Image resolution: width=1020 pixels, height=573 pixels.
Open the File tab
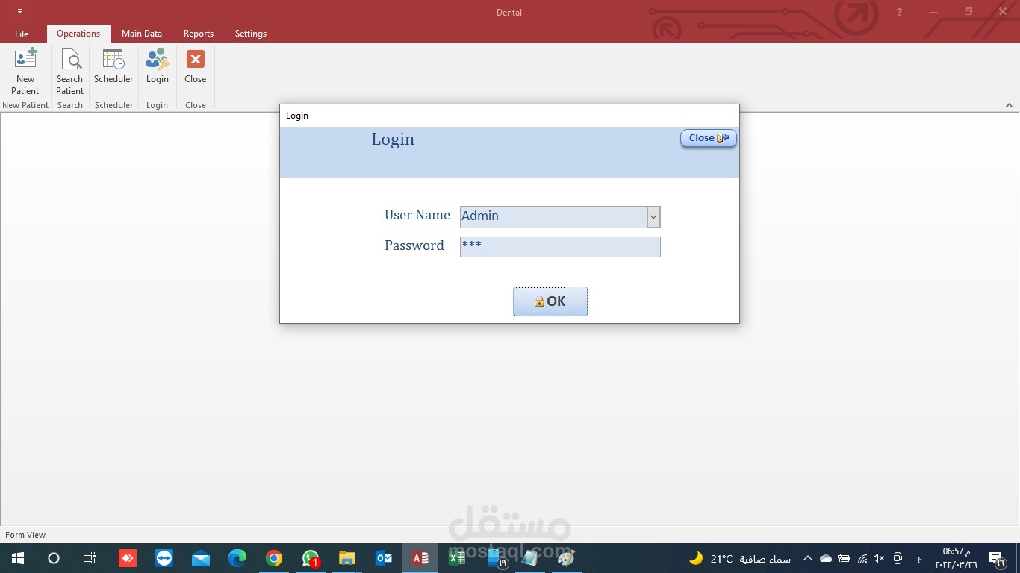coord(22,34)
